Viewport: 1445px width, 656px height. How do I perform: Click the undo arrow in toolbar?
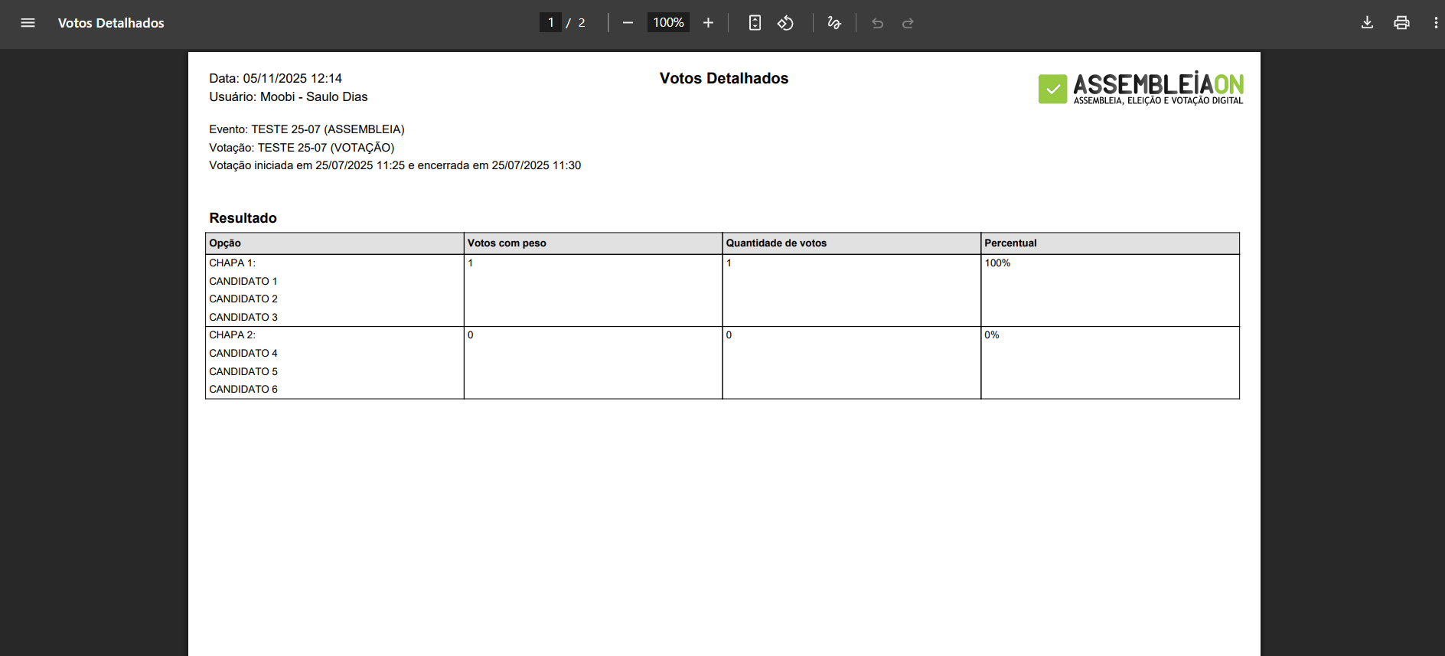(x=877, y=23)
